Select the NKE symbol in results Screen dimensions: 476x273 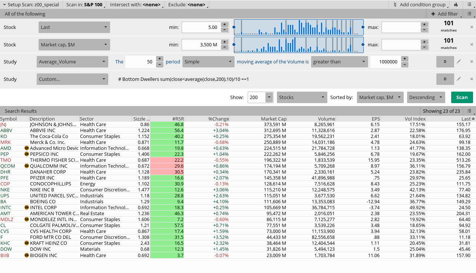(x=5, y=190)
